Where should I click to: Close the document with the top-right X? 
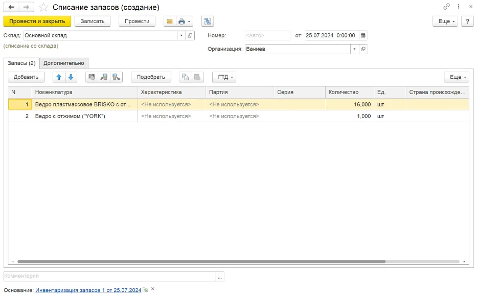tap(471, 7)
